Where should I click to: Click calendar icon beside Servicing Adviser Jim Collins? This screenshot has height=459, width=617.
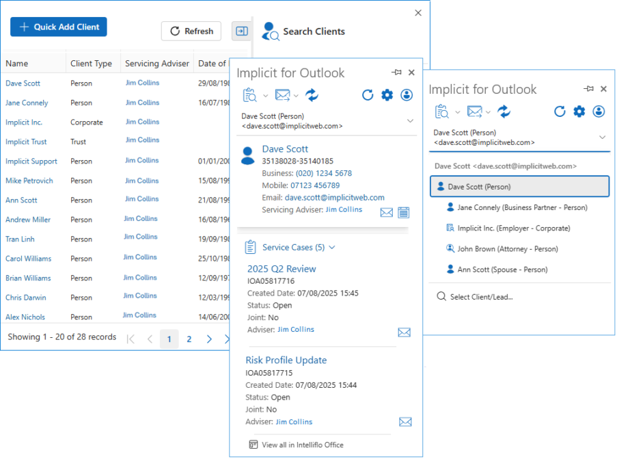tap(403, 213)
